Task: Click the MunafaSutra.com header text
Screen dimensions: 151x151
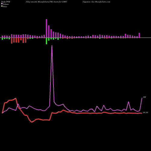Action: pyautogui.click(x=103, y=2)
